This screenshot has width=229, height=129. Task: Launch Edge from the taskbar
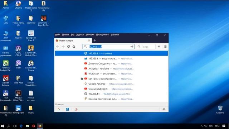(x=21, y=126)
